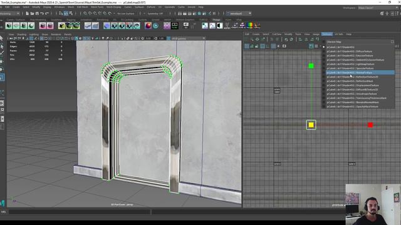
Task: Click Save Scene icon on status line
Action: click(37, 13)
